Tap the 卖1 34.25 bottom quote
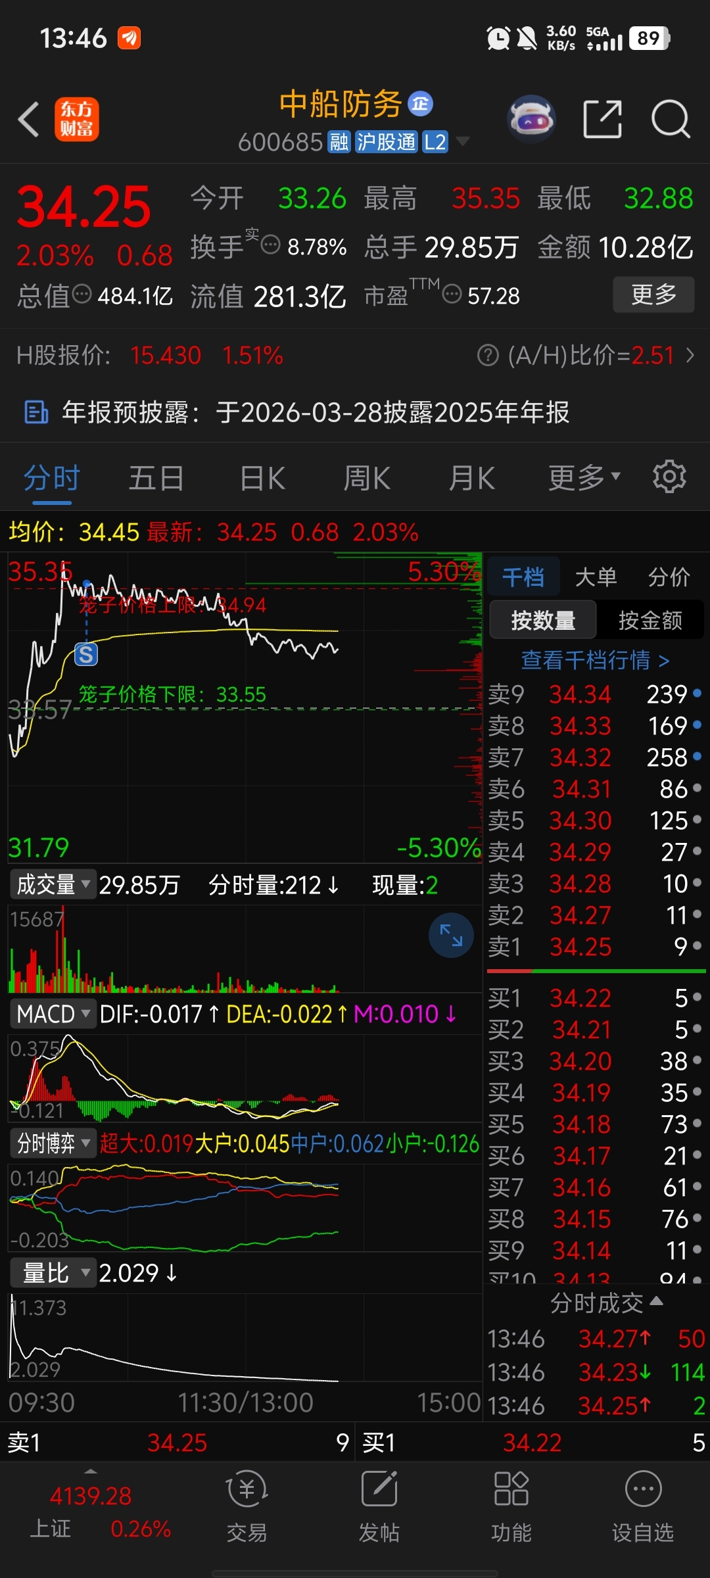 point(177,1443)
